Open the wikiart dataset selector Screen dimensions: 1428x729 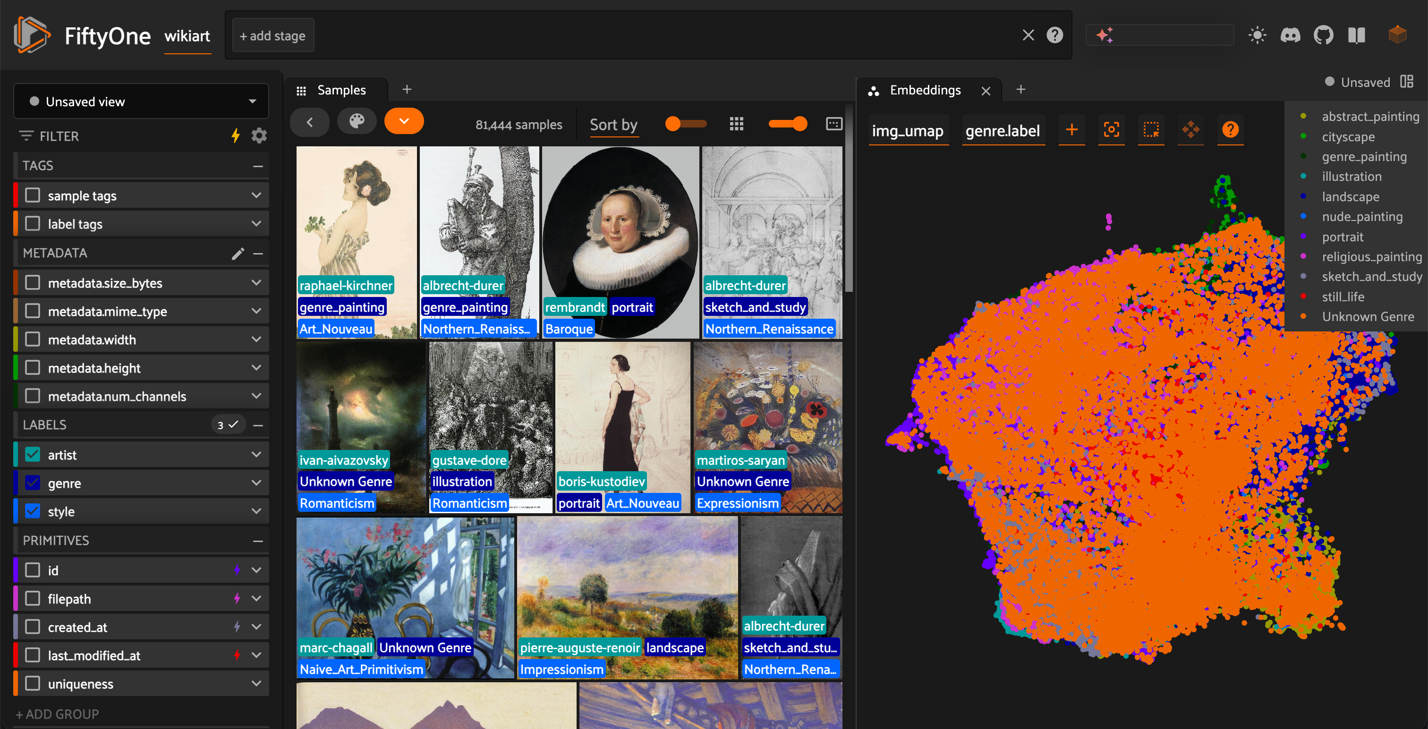tap(187, 36)
